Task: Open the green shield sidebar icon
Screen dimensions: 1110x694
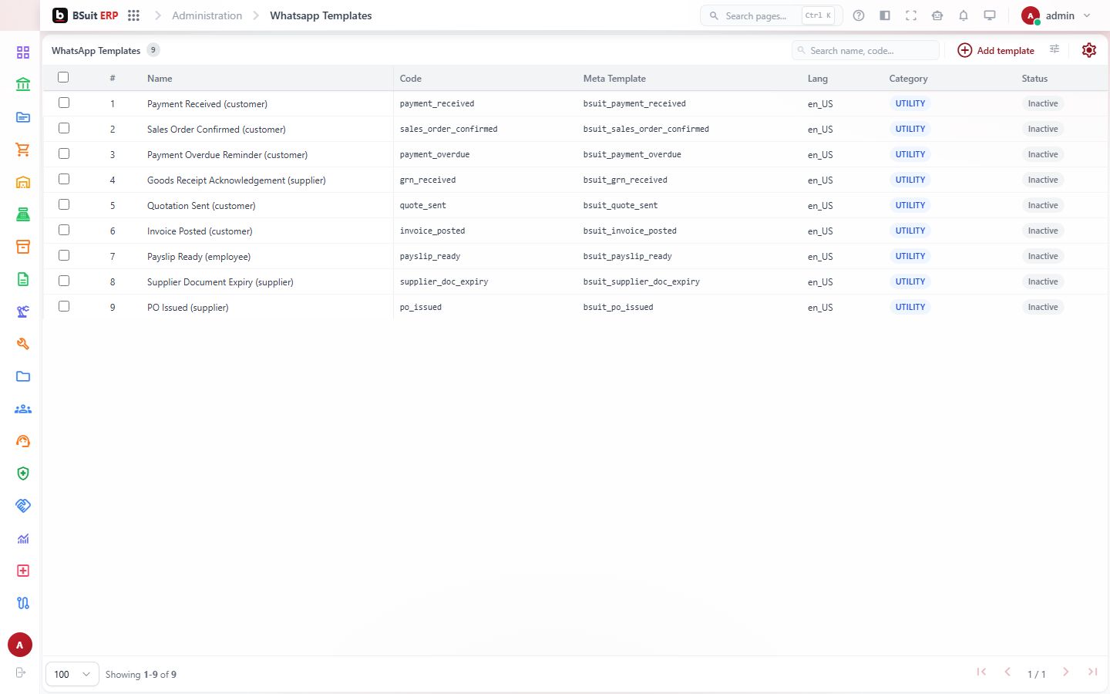Action: click(23, 473)
